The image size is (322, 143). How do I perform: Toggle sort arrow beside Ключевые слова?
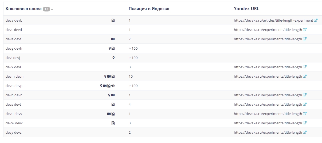52,9
